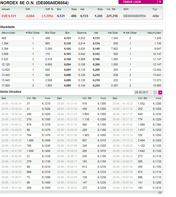
Task: Click the Markttiefe section heading
Action: [x=8, y=27]
